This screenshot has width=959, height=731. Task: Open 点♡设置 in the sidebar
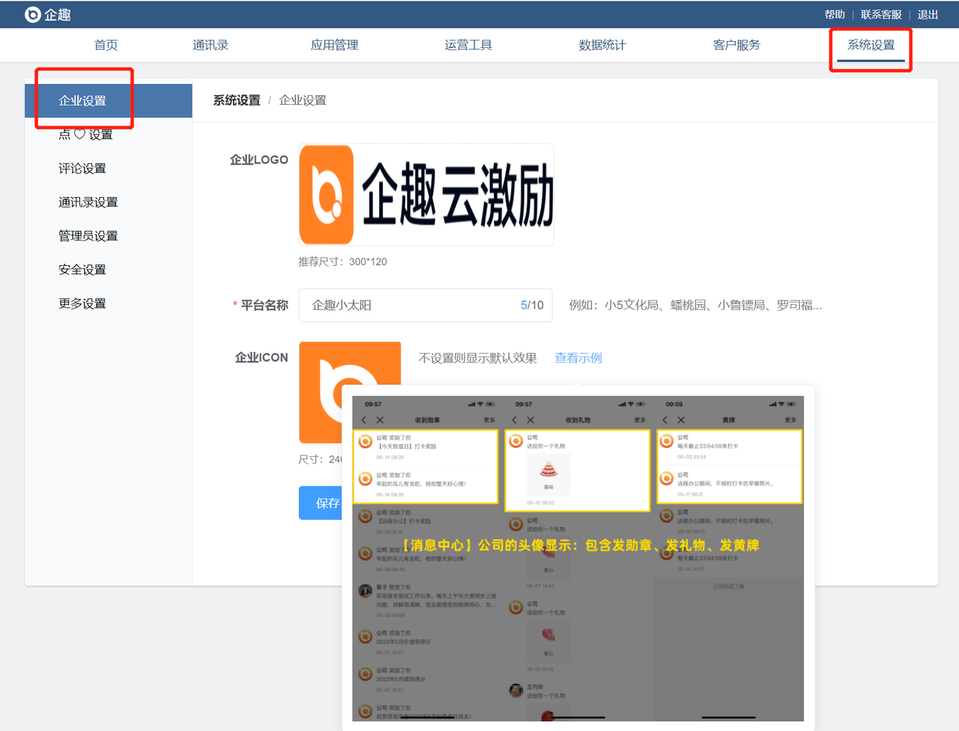(85, 135)
